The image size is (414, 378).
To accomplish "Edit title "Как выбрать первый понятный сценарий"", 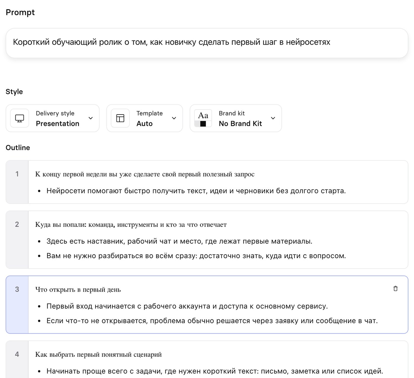I will [x=98, y=354].
